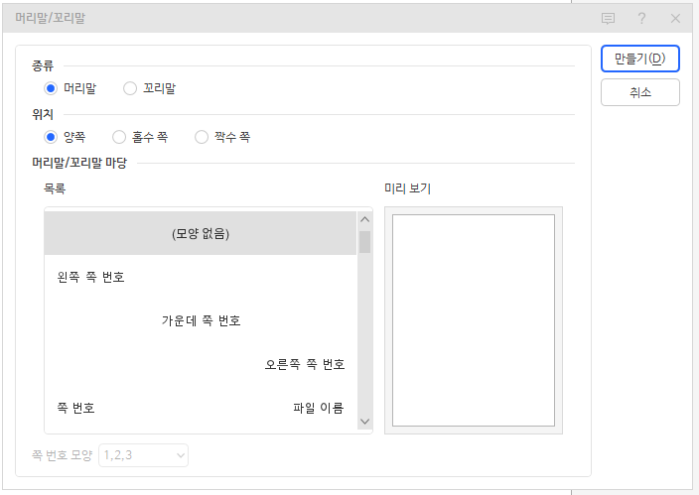Select the 머리말 radio button

tap(51, 88)
